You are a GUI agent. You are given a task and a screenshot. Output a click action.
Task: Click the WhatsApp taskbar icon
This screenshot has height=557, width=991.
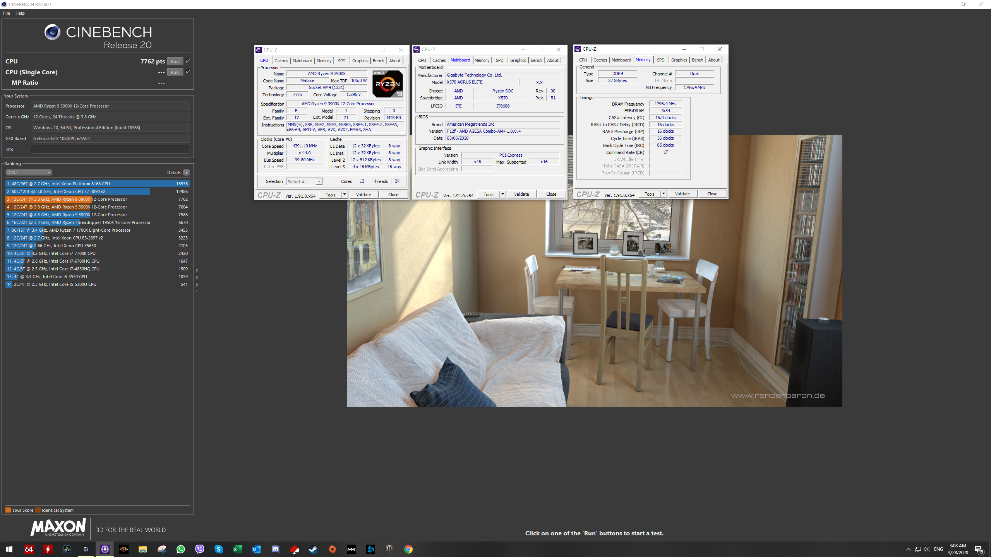pyautogui.click(x=180, y=549)
